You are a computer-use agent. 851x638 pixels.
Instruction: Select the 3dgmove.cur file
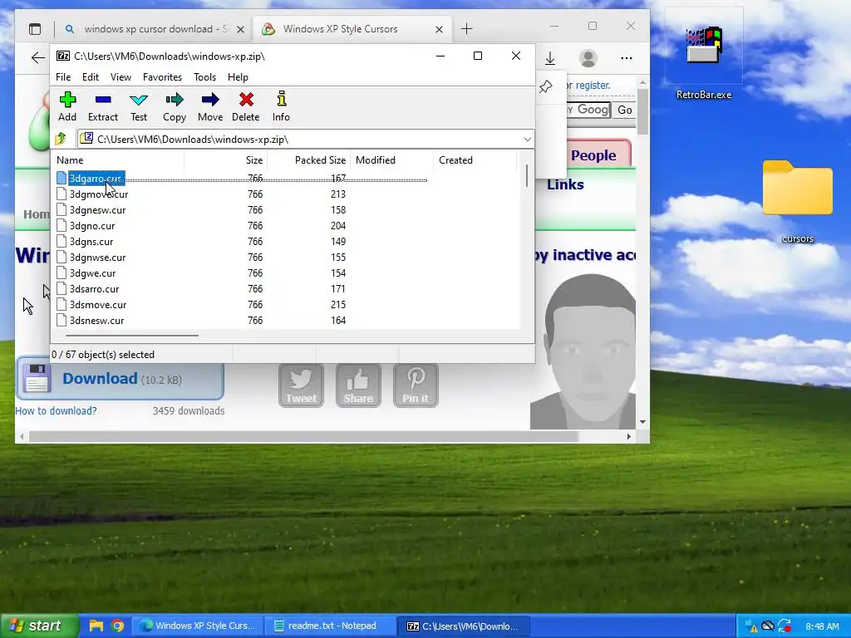pyautogui.click(x=98, y=194)
